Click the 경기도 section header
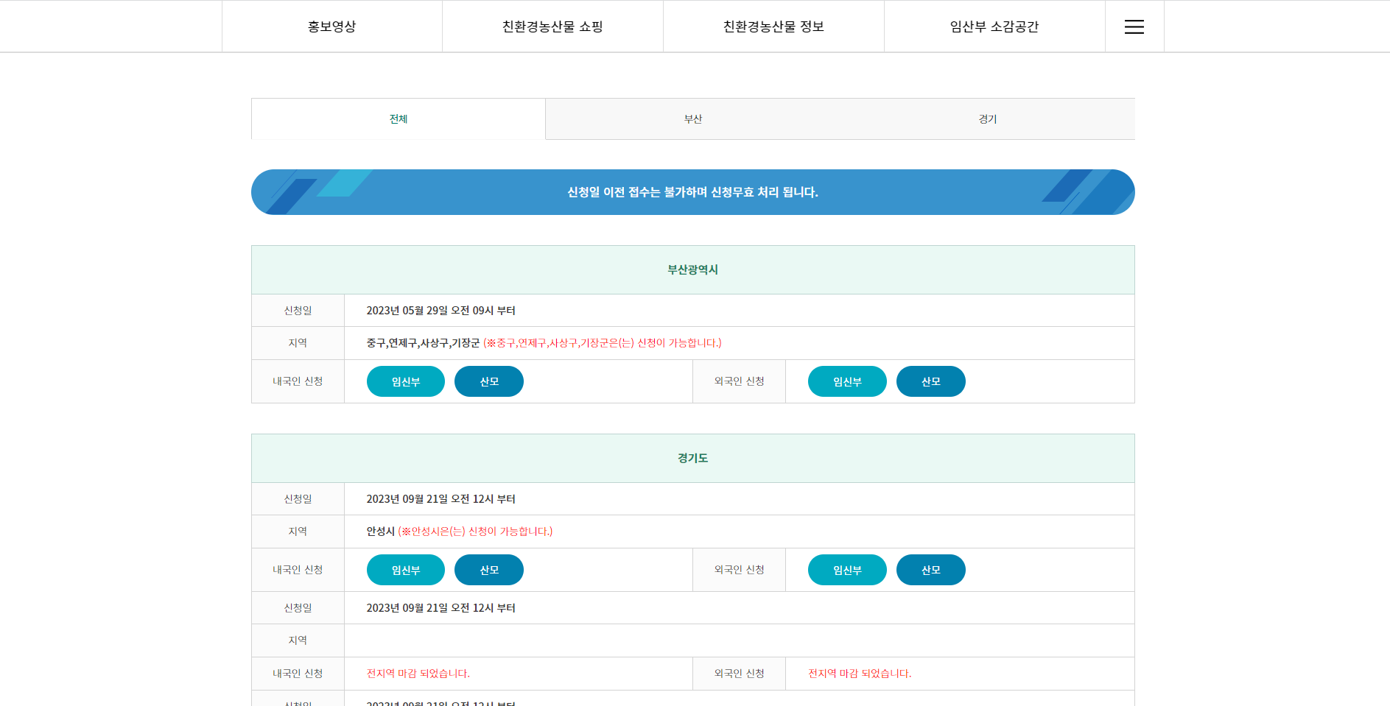This screenshot has width=1390, height=706. click(692, 458)
